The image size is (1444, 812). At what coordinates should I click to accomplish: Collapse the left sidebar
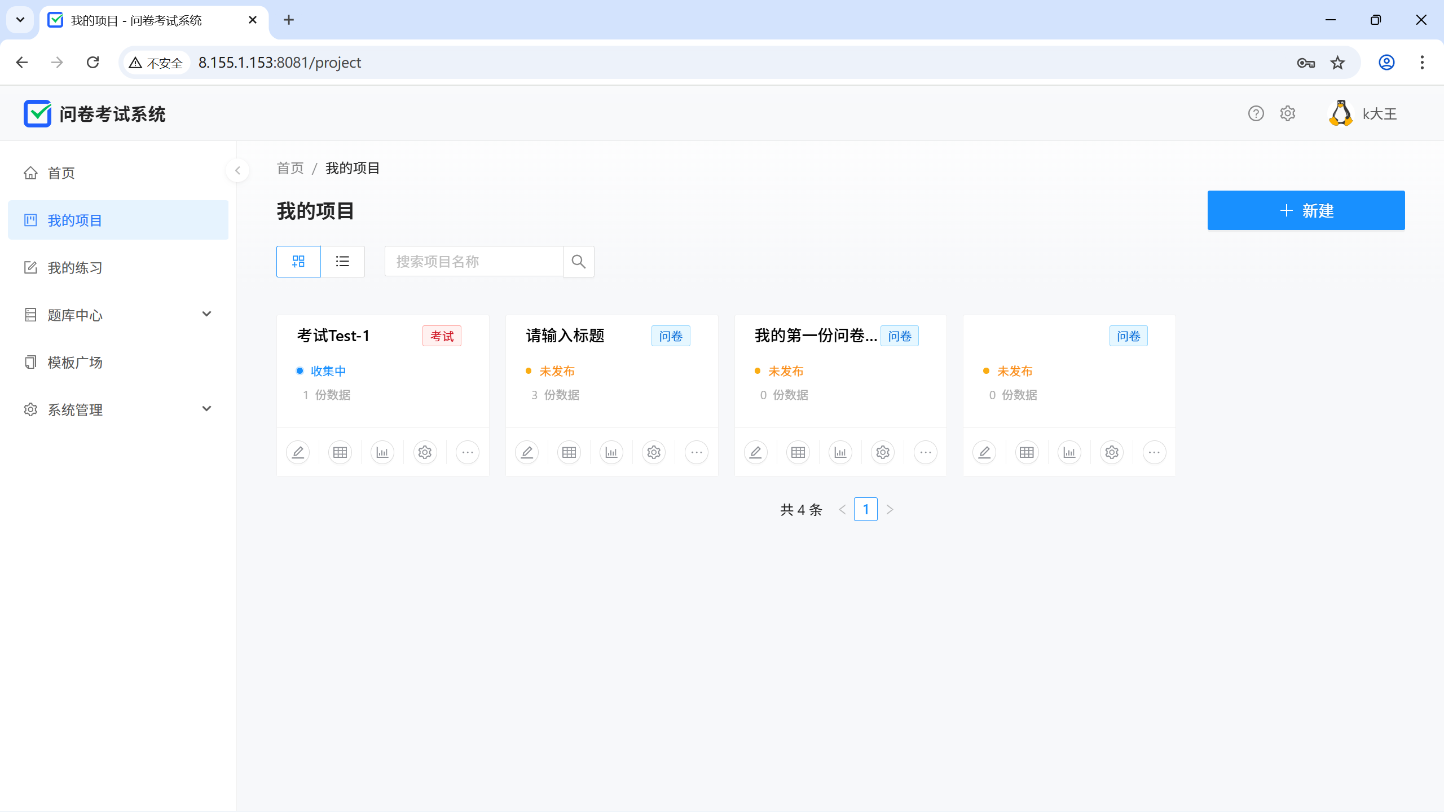pos(237,170)
